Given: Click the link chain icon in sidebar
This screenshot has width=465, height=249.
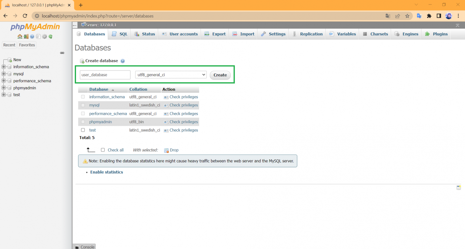Looking at the screenshot, I should tap(62, 53).
